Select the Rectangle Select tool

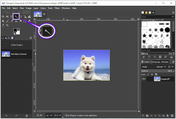coord(7,17)
